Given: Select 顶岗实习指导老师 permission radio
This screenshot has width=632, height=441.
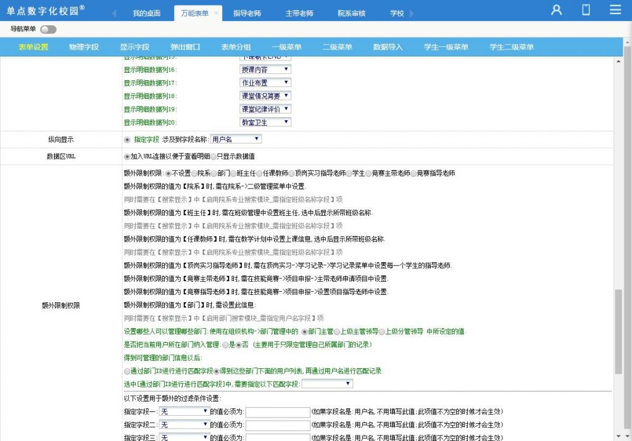Looking at the screenshot, I should click(291, 173).
